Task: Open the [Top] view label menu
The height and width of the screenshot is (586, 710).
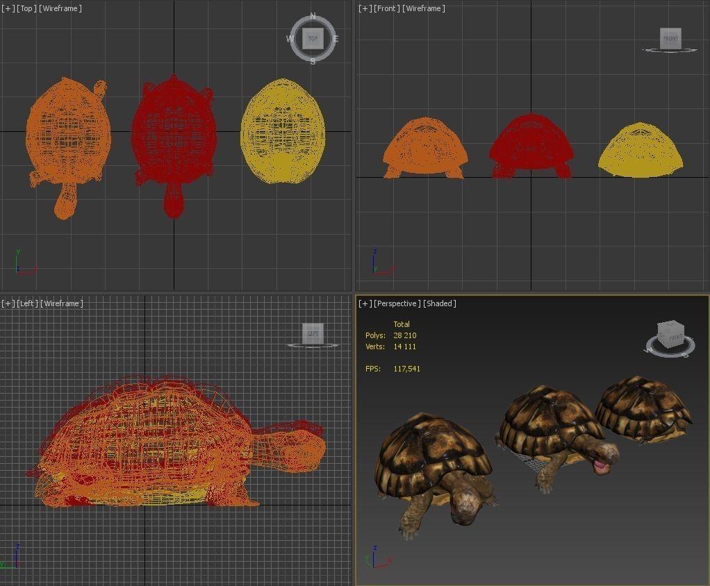Action: pyautogui.click(x=26, y=8)
